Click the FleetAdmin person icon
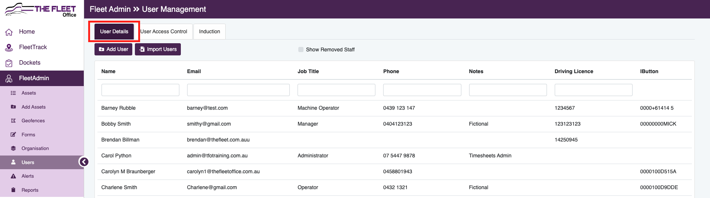Image resolution: width=710 pixels, height=198 pixels. pyautogui.click(x=9, y=78)
